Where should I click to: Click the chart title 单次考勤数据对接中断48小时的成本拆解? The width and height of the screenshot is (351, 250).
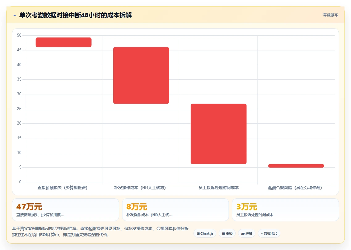(x=76, y=15)
